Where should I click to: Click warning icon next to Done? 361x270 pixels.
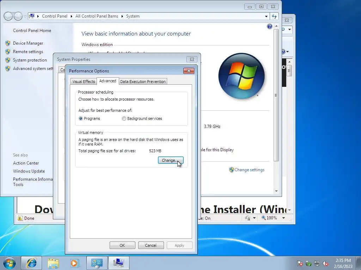[x=20, y=218]
